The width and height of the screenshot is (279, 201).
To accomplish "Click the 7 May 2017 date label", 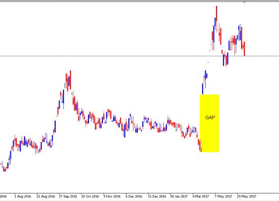I will coord(223,197).
